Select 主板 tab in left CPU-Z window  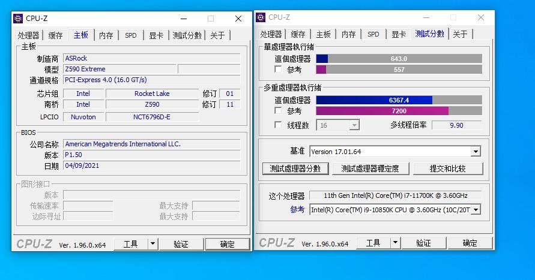81,35
